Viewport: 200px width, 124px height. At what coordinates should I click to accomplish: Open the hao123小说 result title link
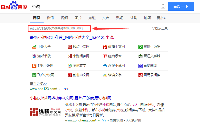(72, 38)
